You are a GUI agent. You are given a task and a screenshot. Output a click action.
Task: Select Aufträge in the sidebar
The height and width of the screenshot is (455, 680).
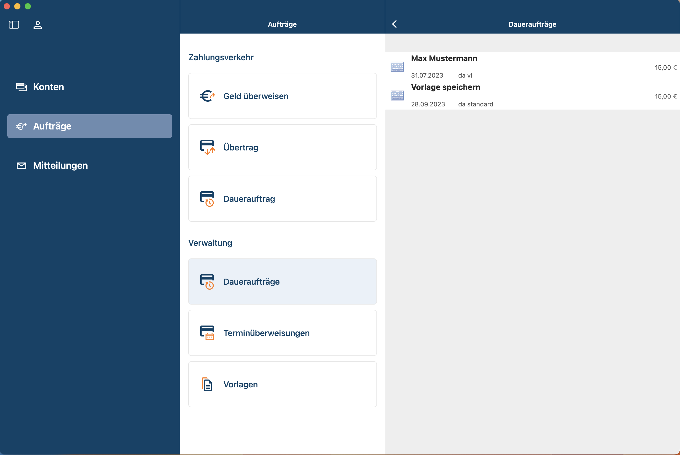tap(90, 126)
